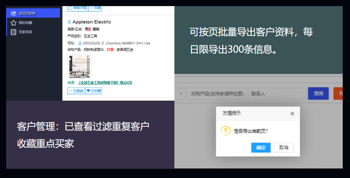
Task: Click the 全球买家库 sidebar icon
Action: pos(13,13)
